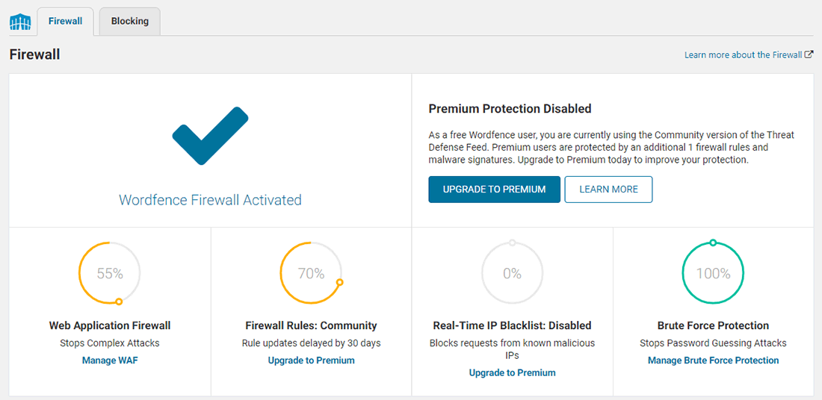Screen dimensions: 822x400
Task: Click Upgrade to Premium under IP Blacklist
Action: click(512, 372)
